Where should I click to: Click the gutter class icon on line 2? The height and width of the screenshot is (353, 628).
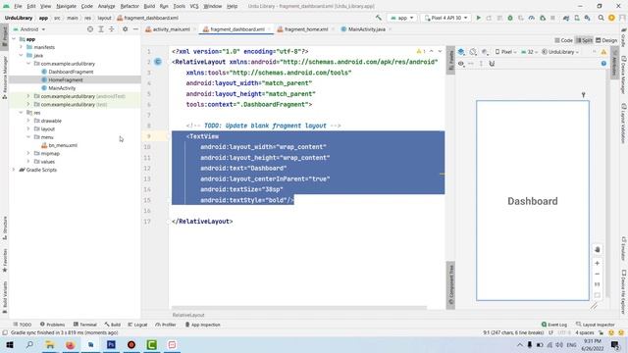[x=158, y=62]
